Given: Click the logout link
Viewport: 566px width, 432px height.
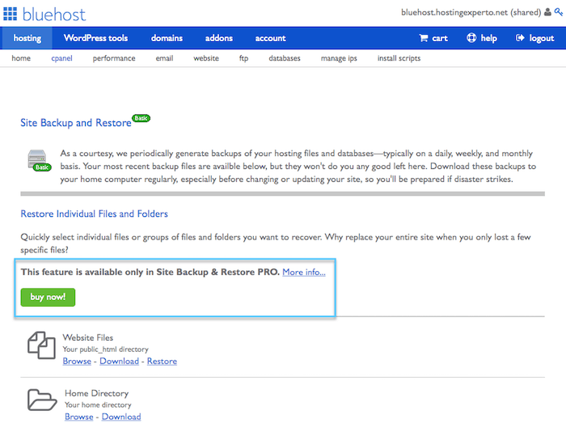Looking at the screenshot, I should (542, 38).
